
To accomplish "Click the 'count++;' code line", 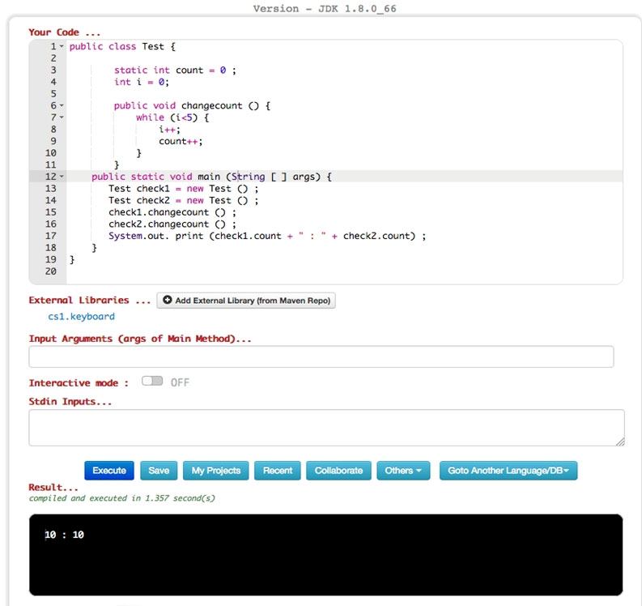I will 181,141.
